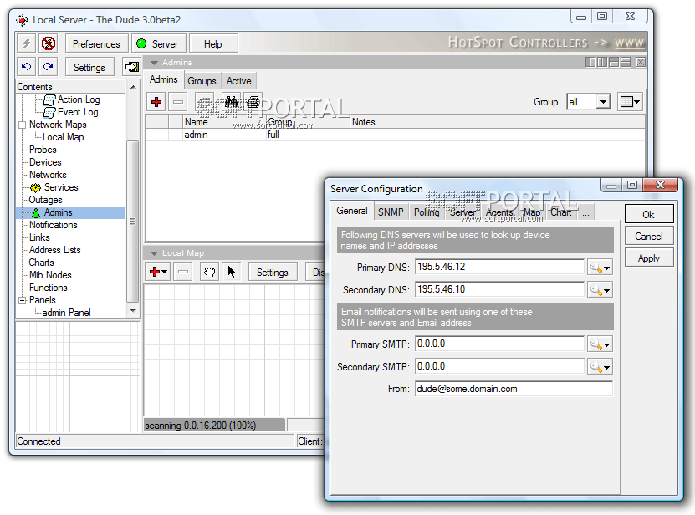Click the Cancel button
This screenshot has width=695, height=515.
pos(649,237)
